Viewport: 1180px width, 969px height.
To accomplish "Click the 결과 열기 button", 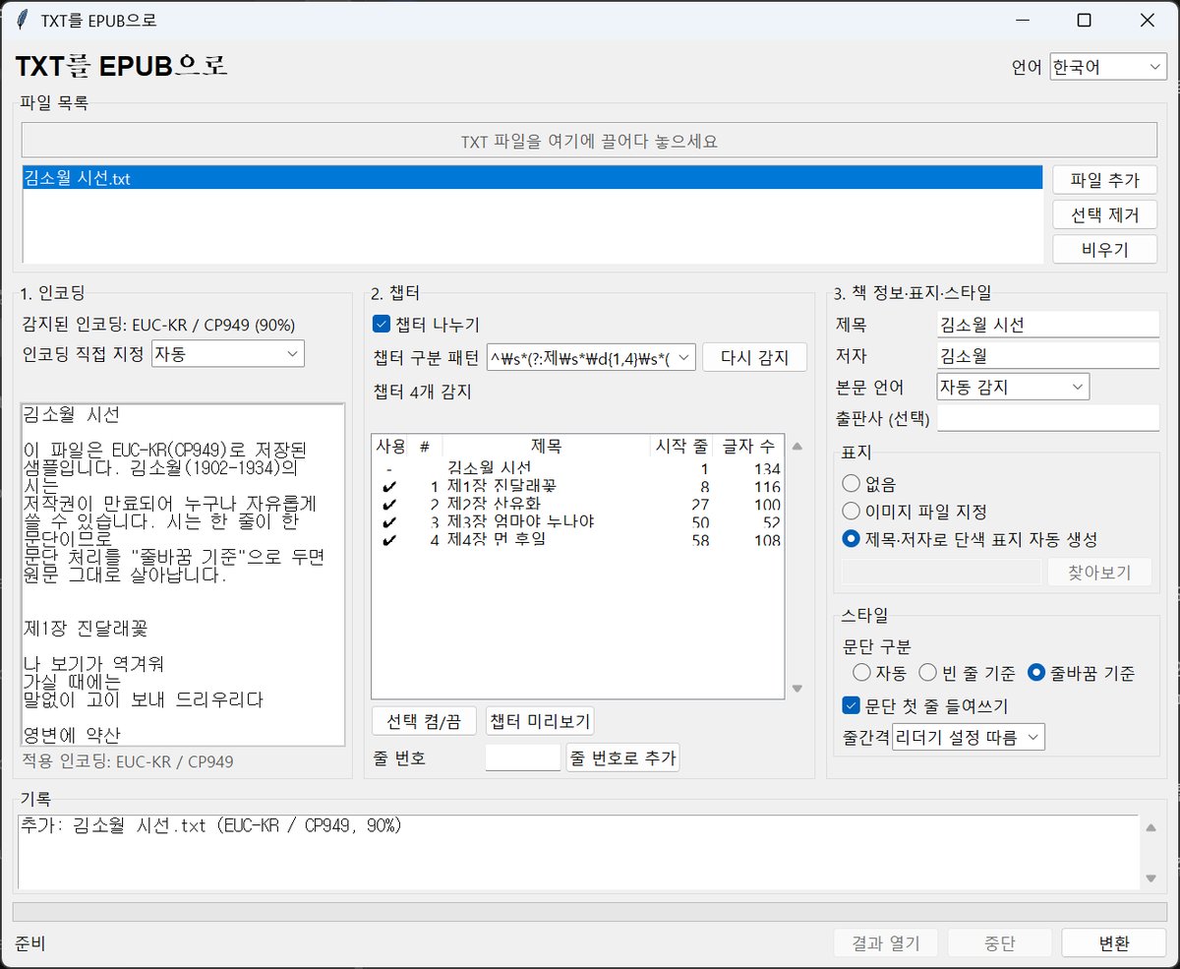I will point(886,943).
